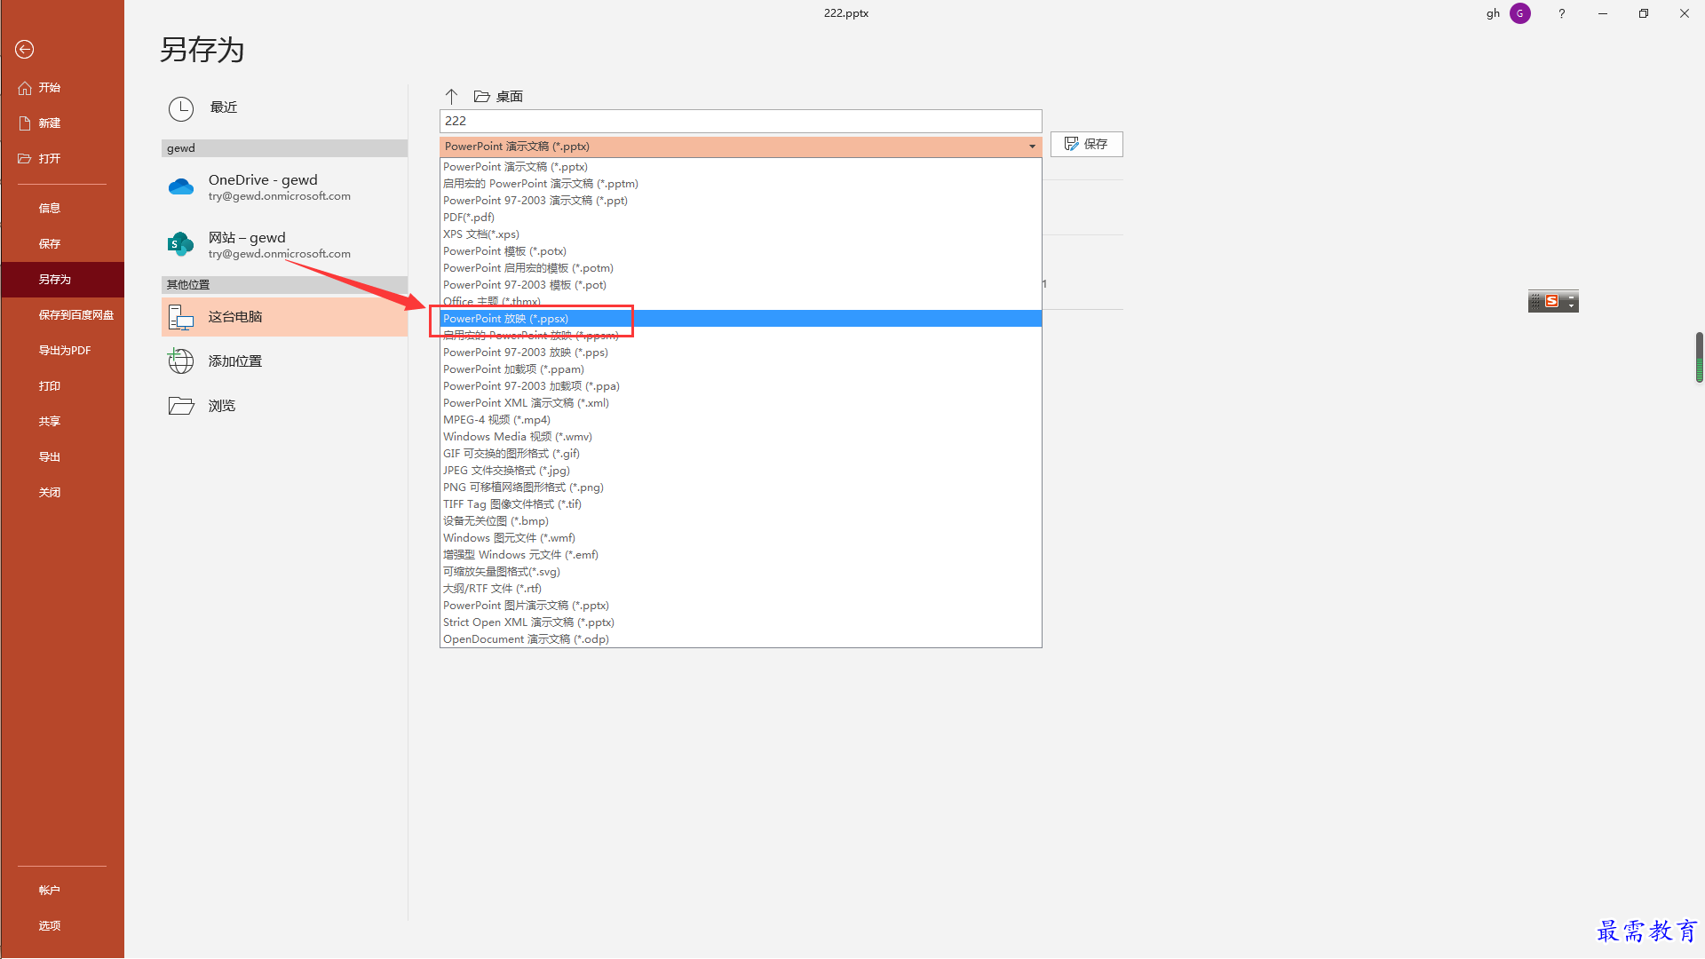Screen dimensions: 1705x959
Task: Click the Recent clock icon
Action: tap(181, 109)
